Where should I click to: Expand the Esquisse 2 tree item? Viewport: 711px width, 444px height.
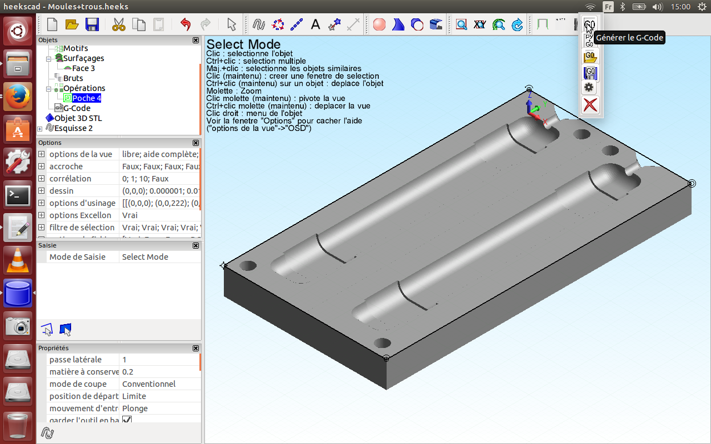[40, 128]
